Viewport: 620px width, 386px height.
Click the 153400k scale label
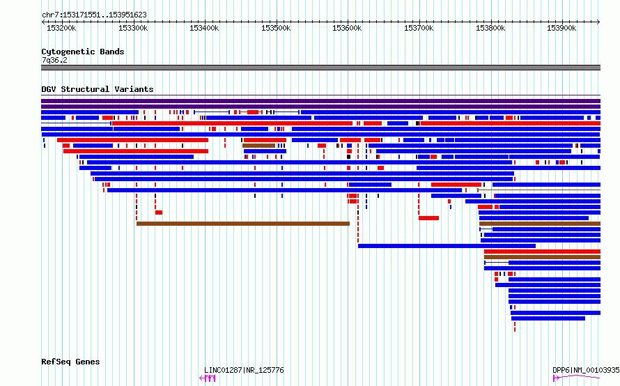[204, 29]
